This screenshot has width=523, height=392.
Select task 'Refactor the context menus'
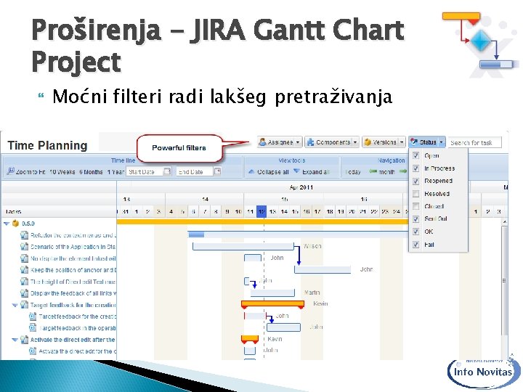point(73,235)
